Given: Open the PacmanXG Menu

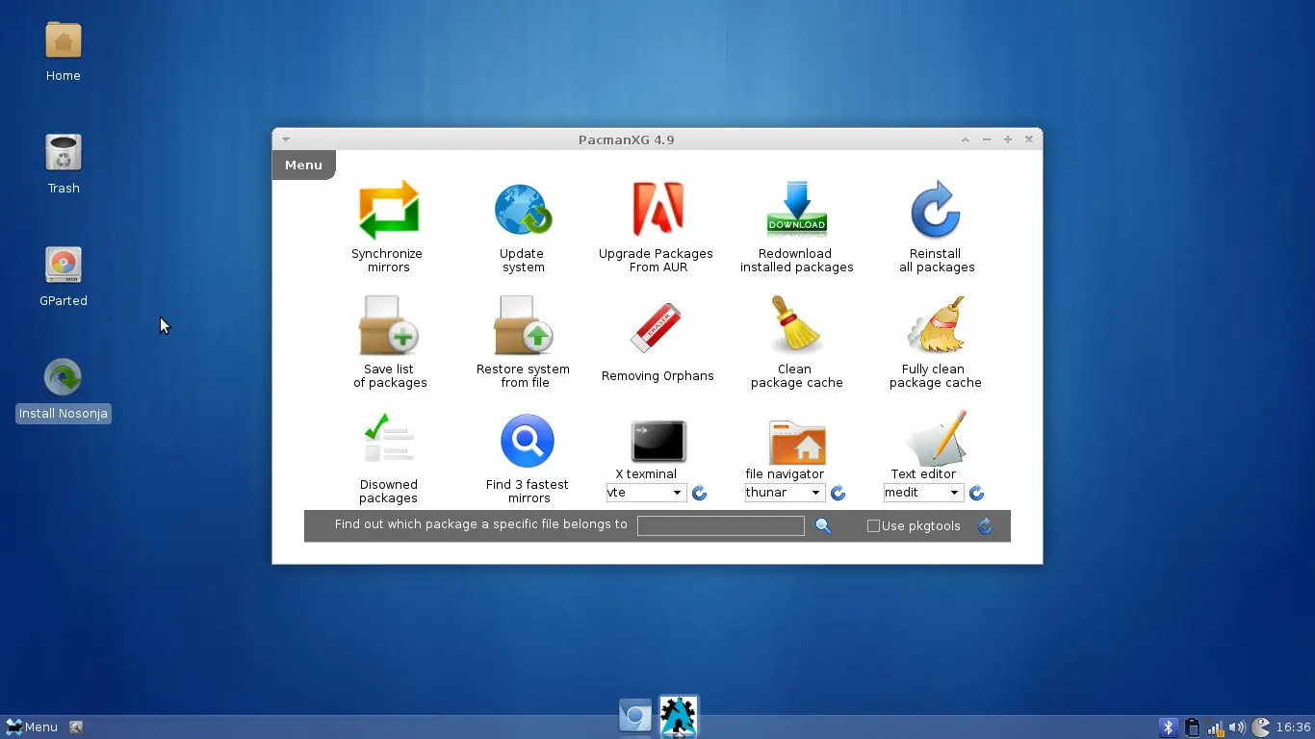Looking at the screenshot, I should tap(303, 165).
